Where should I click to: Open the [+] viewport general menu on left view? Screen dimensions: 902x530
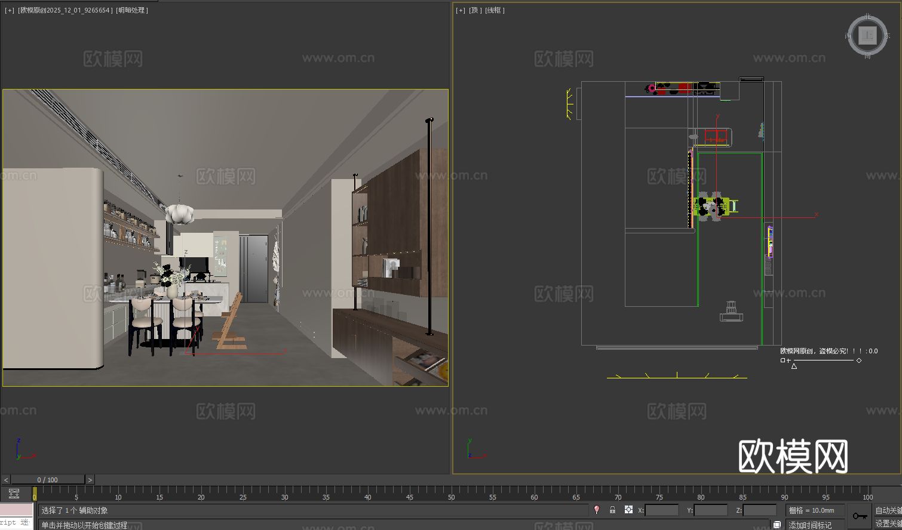tap(8, 10)
